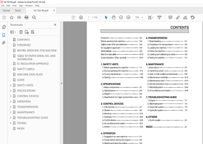Open the Sign document tool
Screen dimensions: 203x144
[x=185, y=17]
